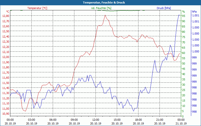The height and width of the screenshot is (126, 201).
Task: Click the 11,90 temperature axis value
Action: [x=6, y=62]
